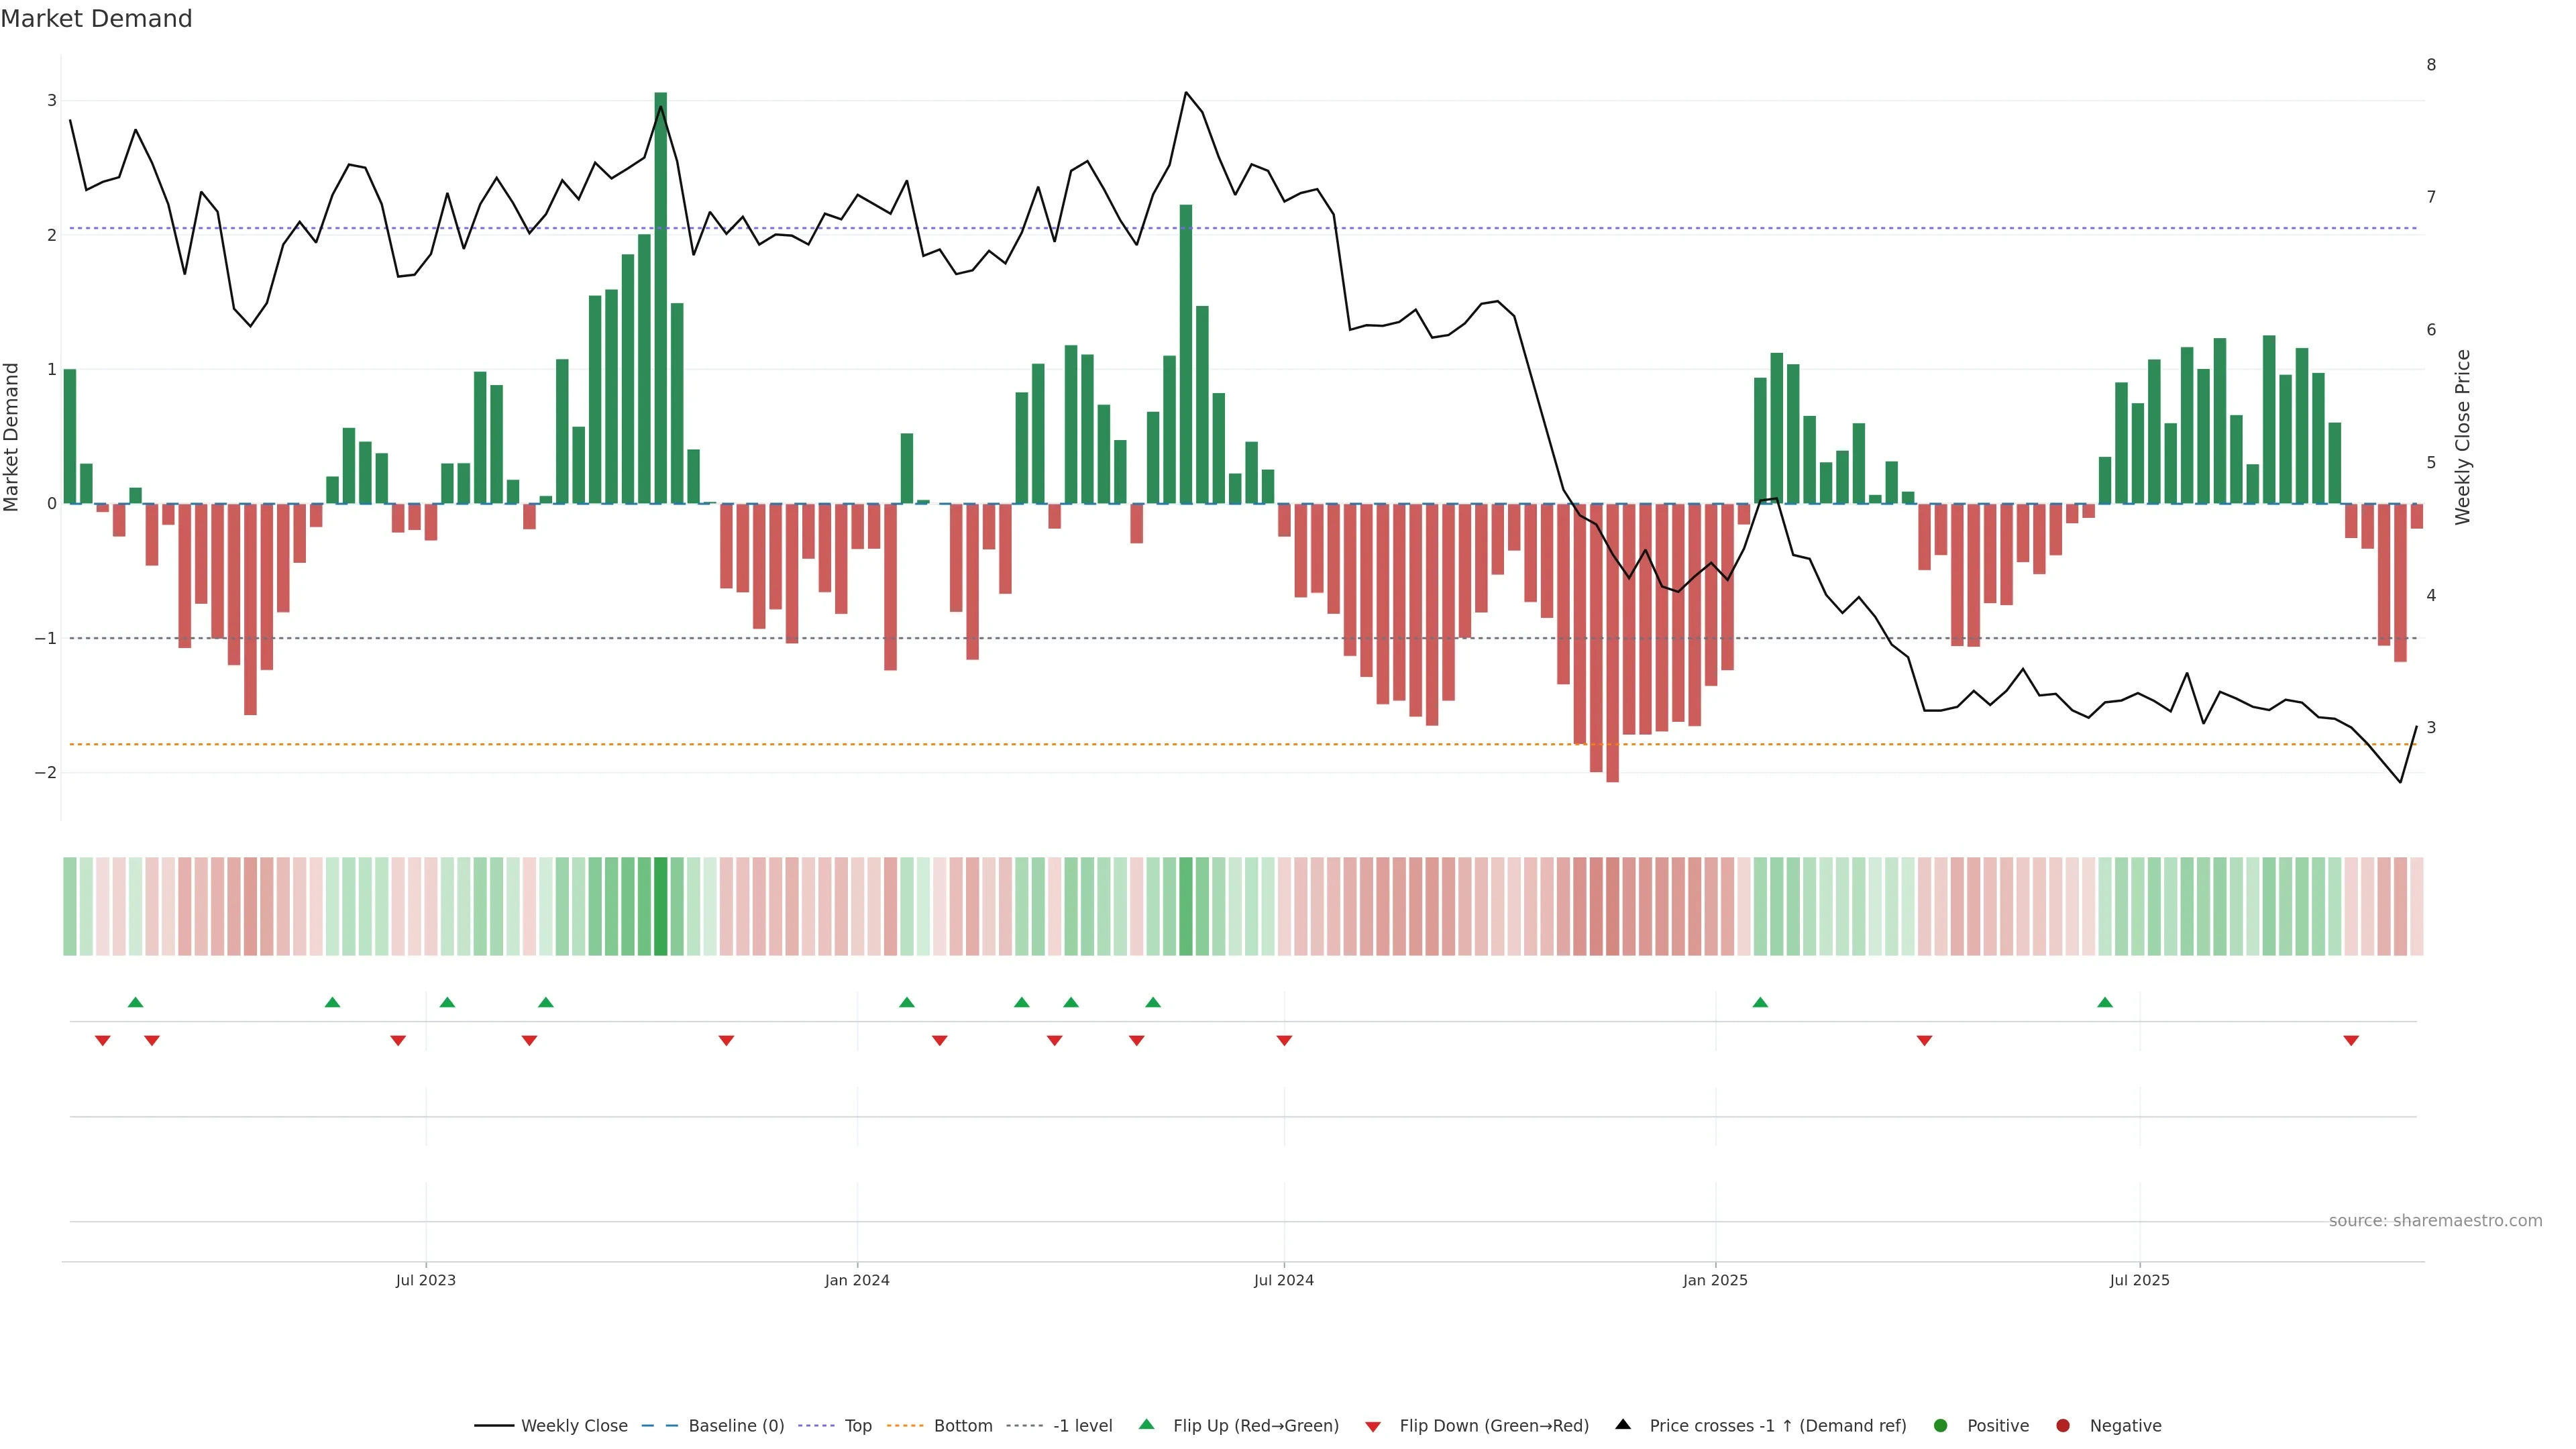Click the Market Demand chart title
Image resolution: width=2576 pixels, height=1449 pixels.
[x=96, y=19]
